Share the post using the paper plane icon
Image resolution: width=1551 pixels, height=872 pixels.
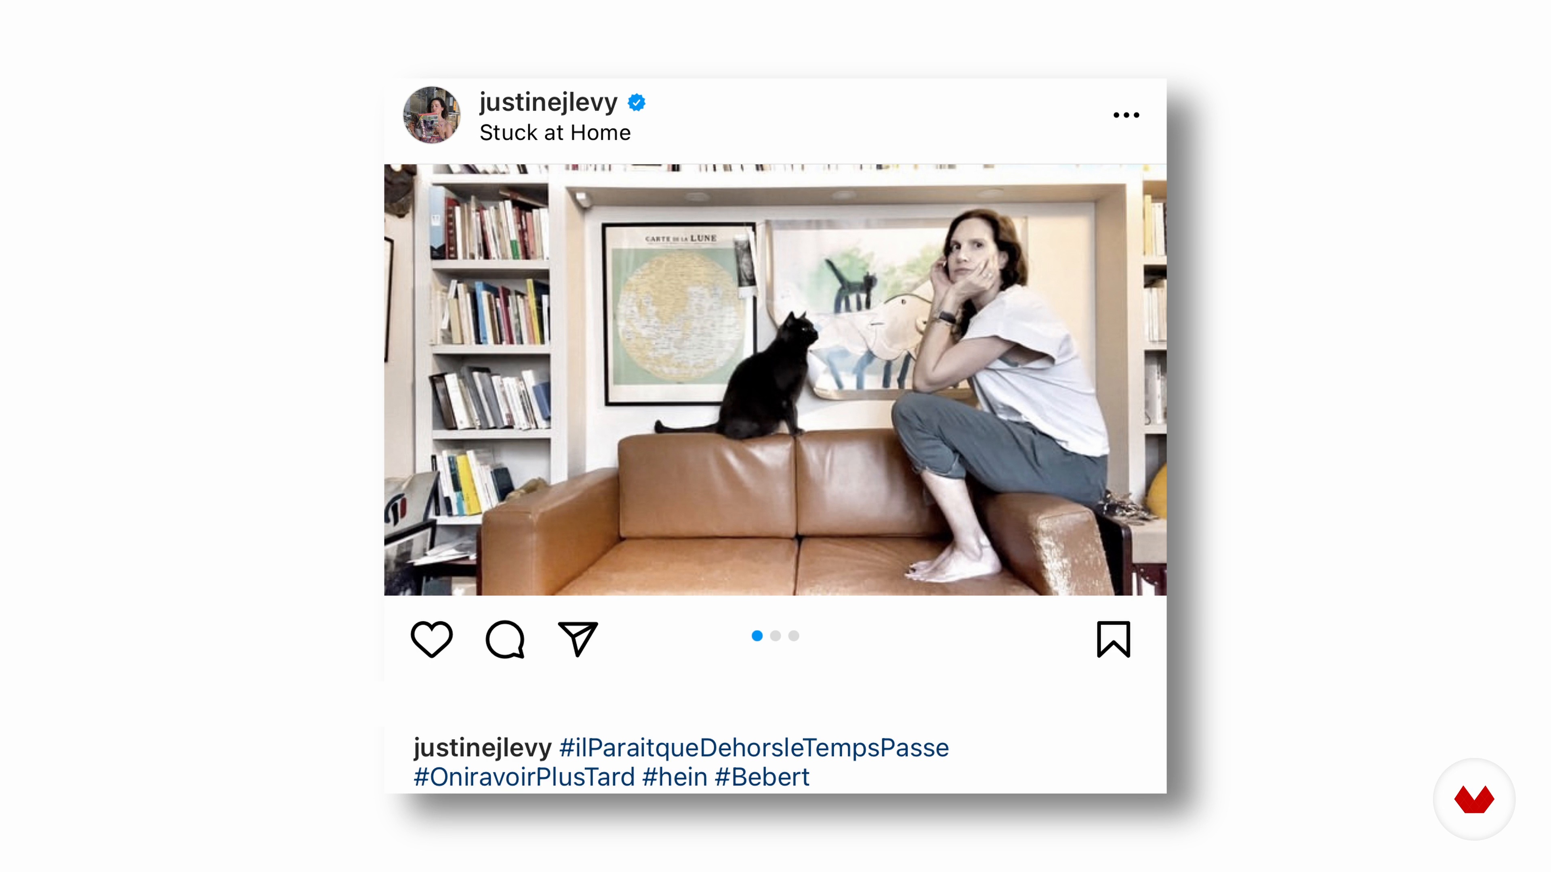pyautogui.click(x=578, y=639)
